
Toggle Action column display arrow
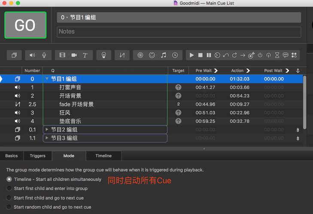[x=248, y=71]
